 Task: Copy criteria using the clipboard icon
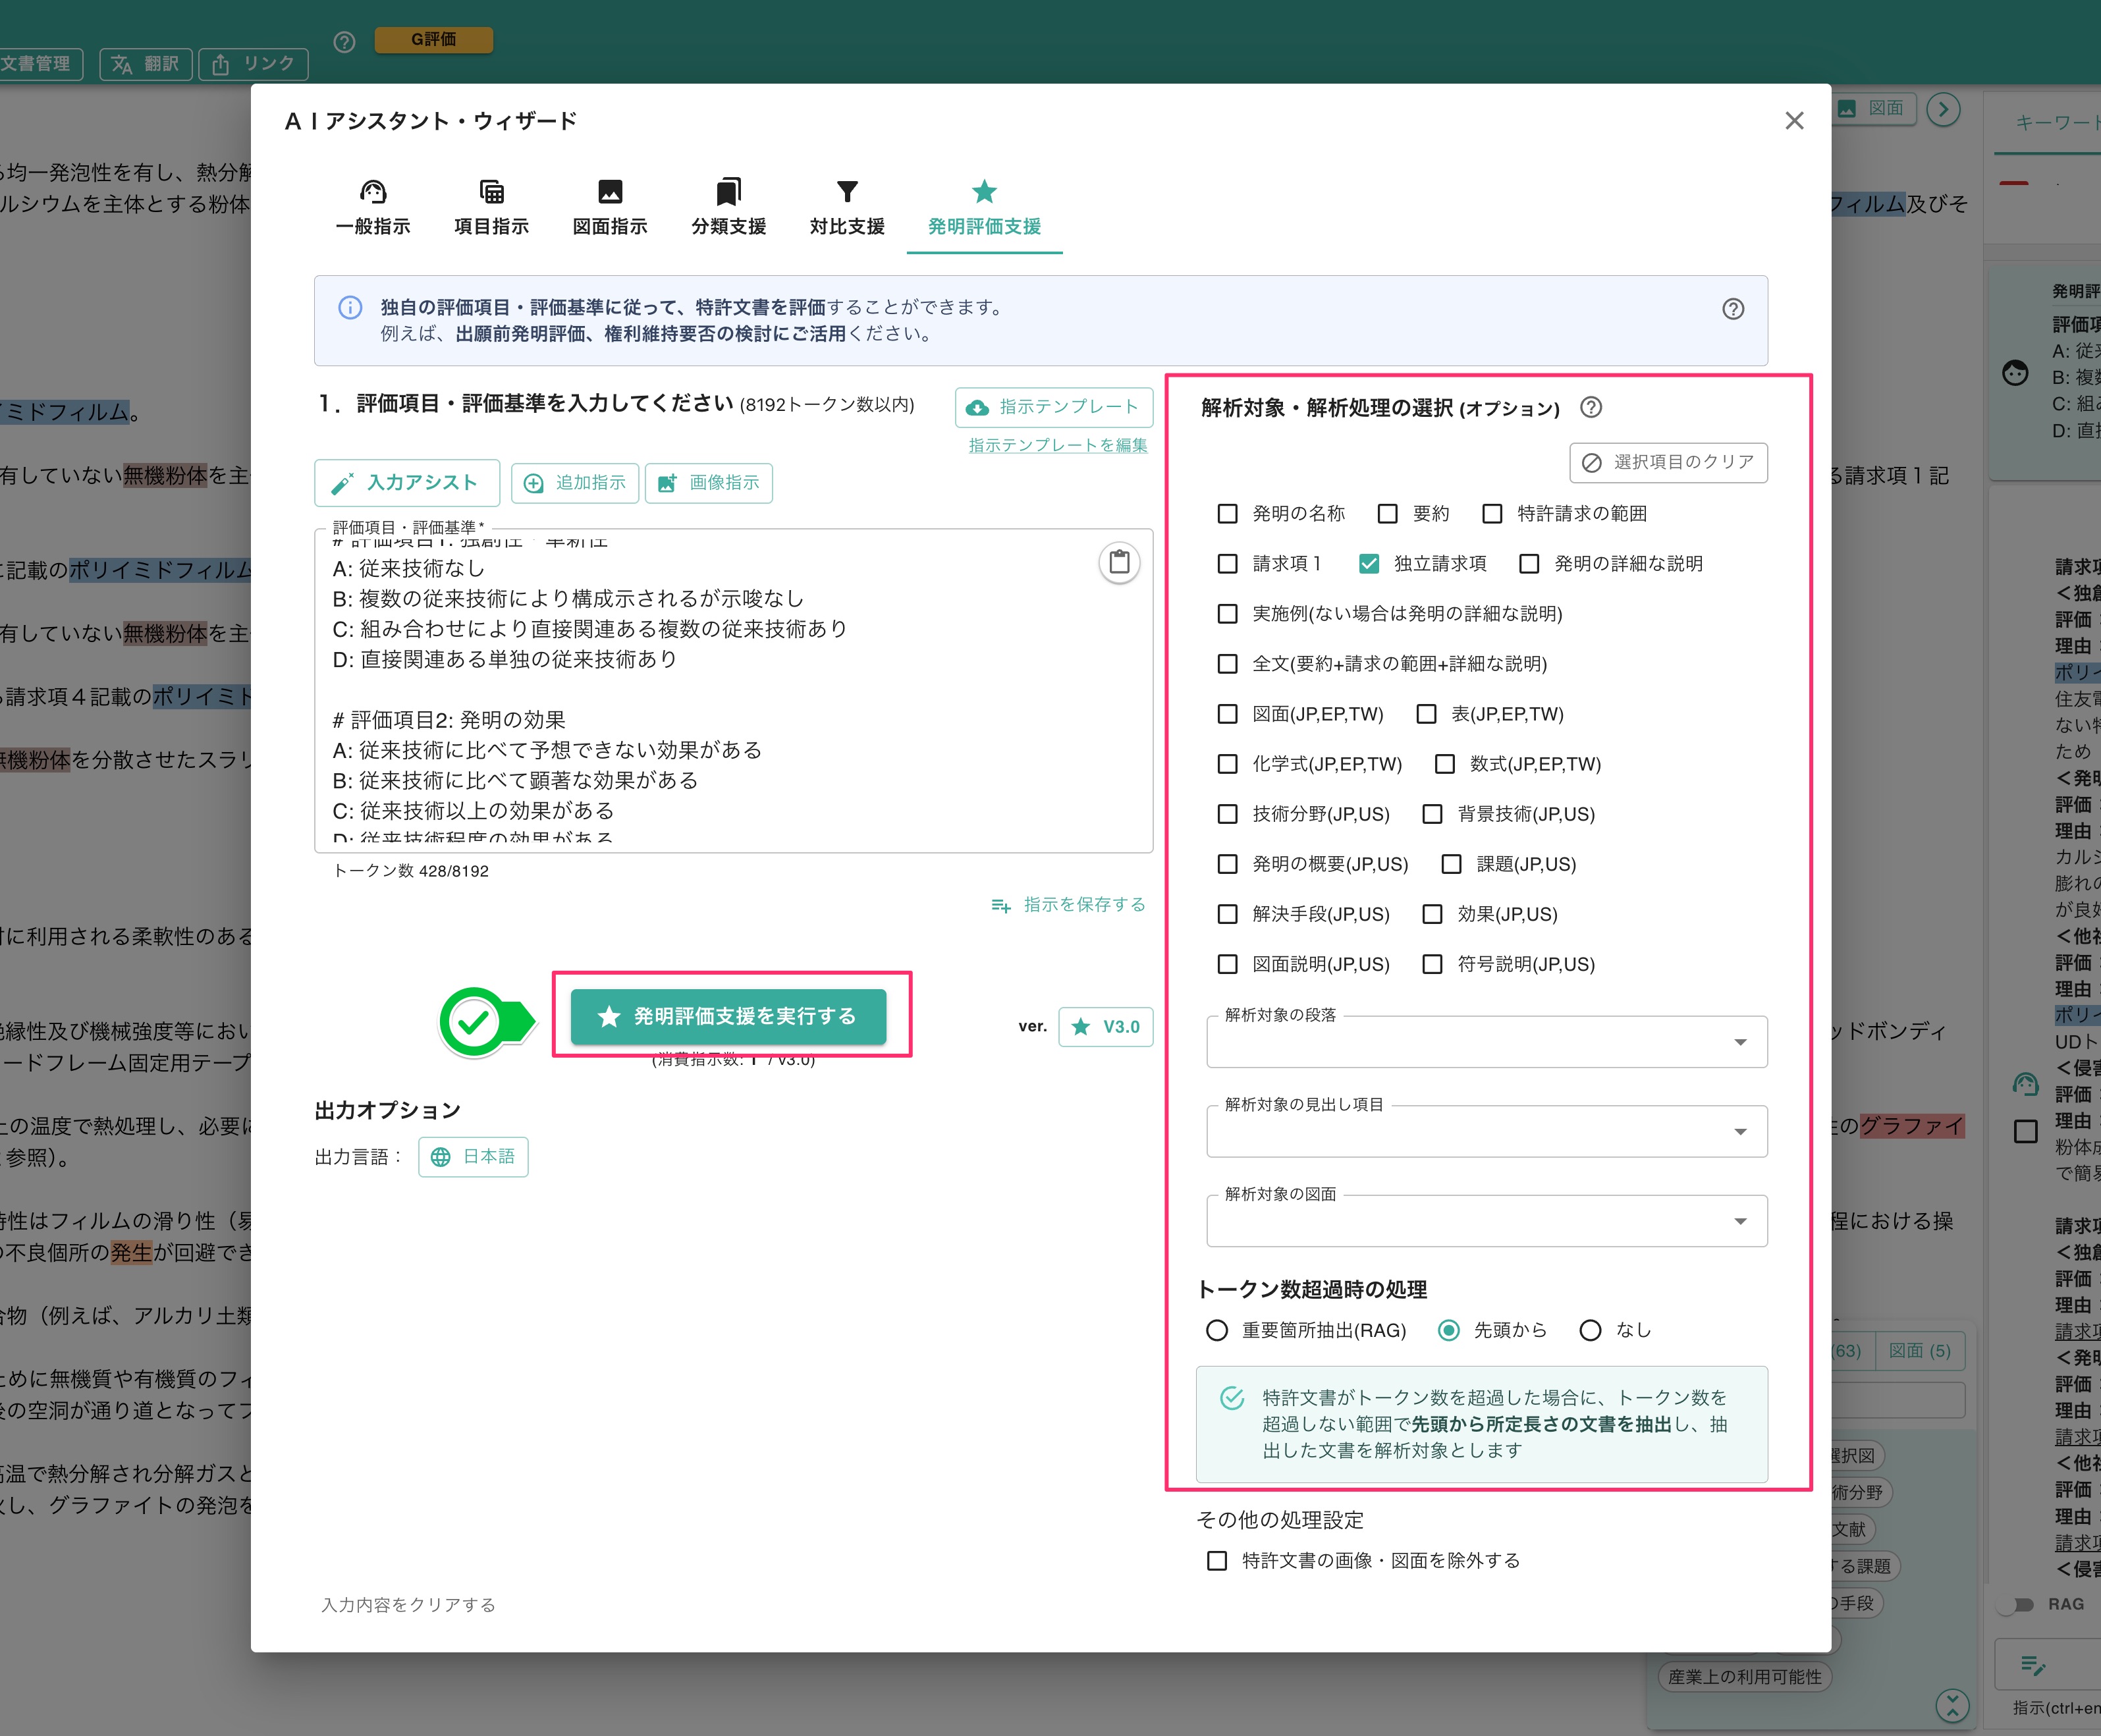1119,562
